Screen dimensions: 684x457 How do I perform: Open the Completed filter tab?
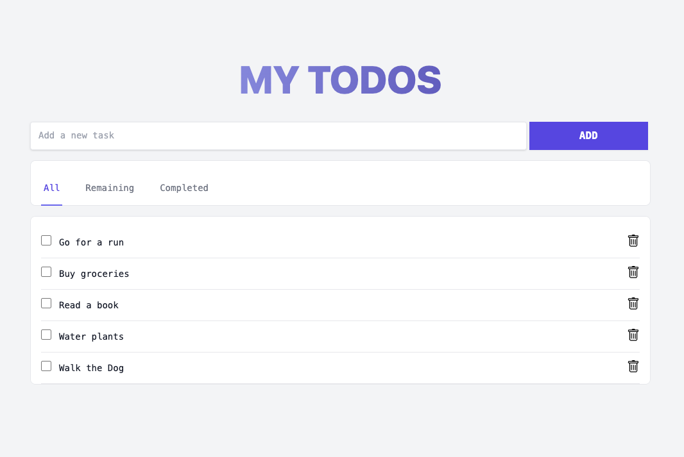pyautogui.click(x=184, y=188)
